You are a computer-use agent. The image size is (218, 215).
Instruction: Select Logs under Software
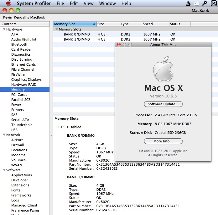[15, 200]
